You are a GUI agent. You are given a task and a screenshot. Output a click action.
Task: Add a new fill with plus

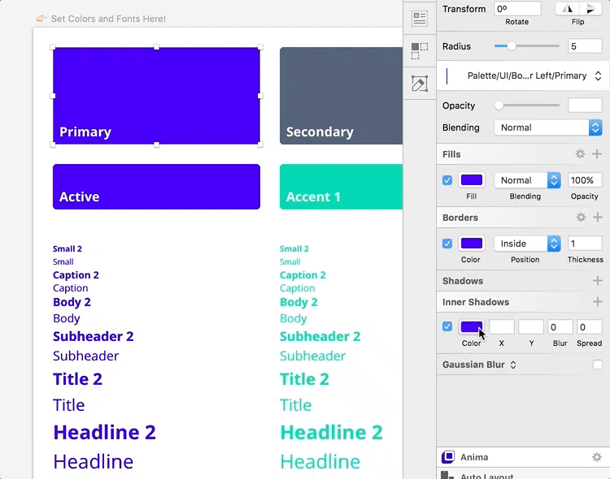coord(597,154)
